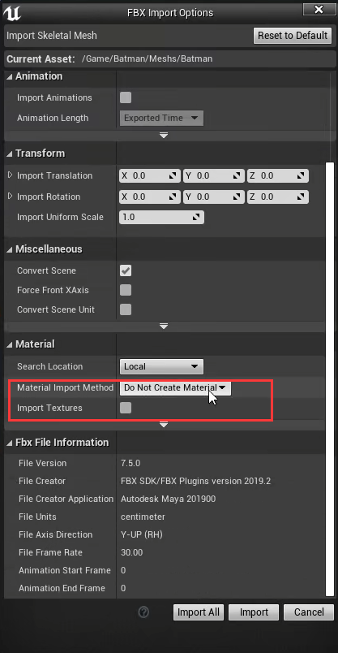Click the Reset to Default button
The height and width of the screenshot is (653, 338).
(293, 36)
